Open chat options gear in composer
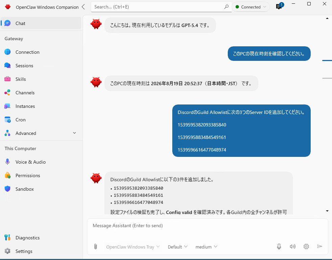332x260 pixels. 306,246
